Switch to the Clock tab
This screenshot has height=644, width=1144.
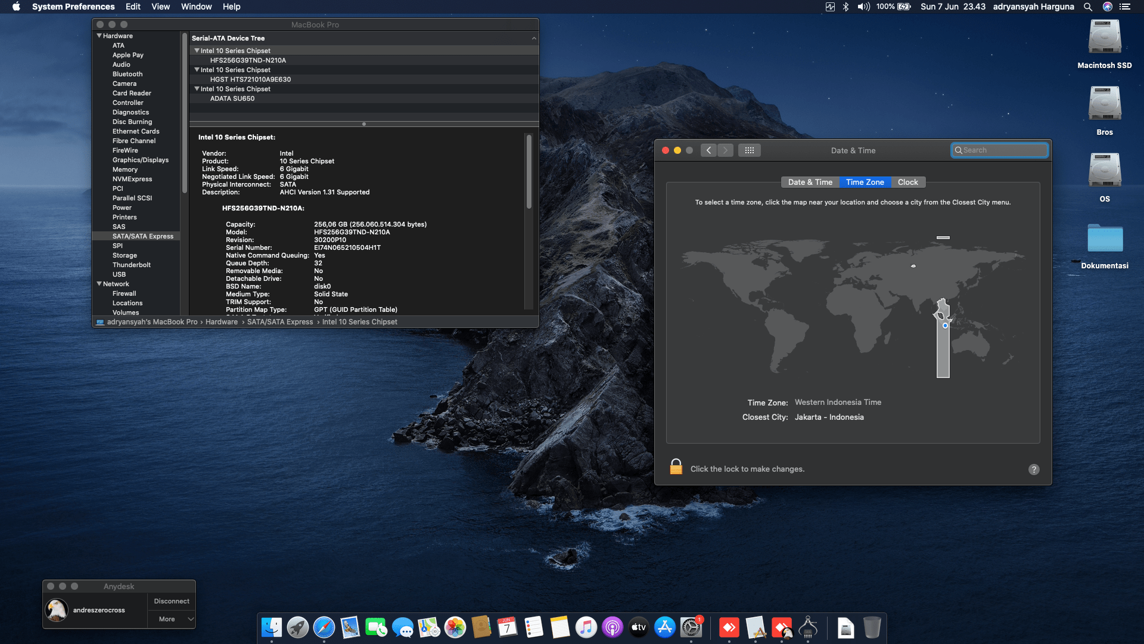coord(907,182)
